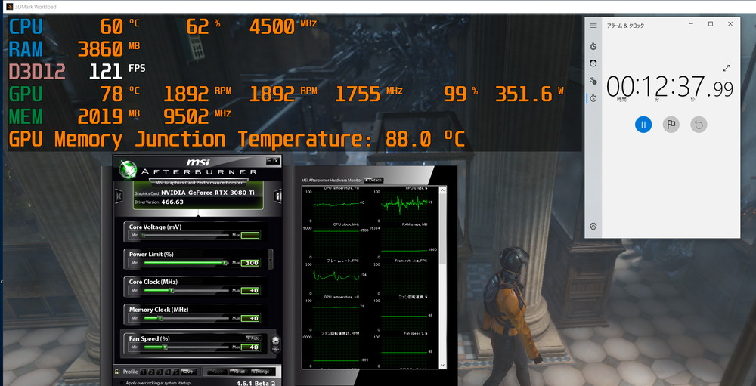Screen dimensions: 756x386
Task: Toggle the profile lock padlock icon
Action: click(x=116, y=372)
